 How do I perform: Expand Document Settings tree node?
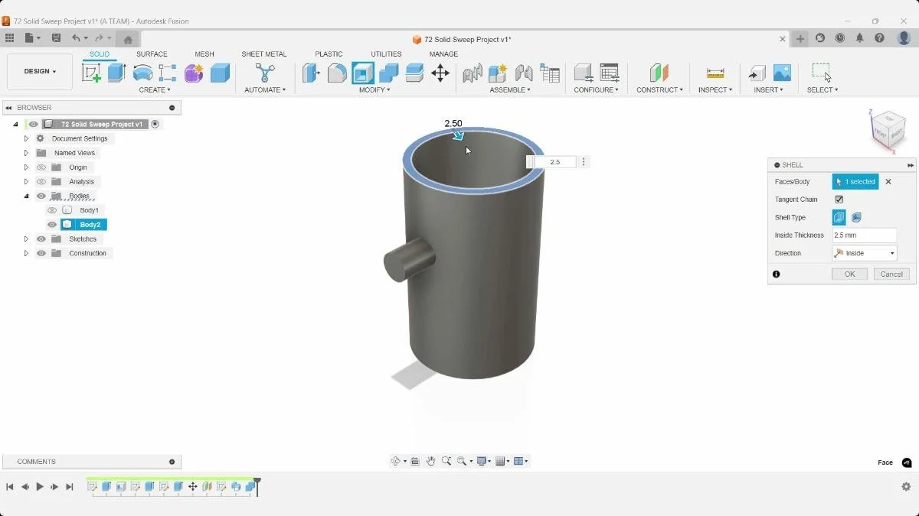coord(26,139)
